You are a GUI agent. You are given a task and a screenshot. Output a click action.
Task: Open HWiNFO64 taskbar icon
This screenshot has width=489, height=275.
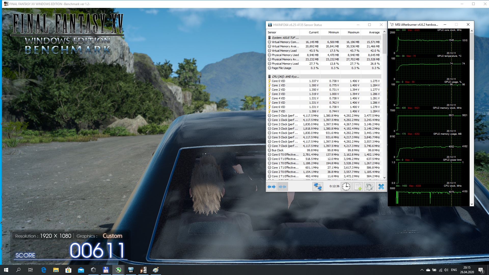(131, 270)
